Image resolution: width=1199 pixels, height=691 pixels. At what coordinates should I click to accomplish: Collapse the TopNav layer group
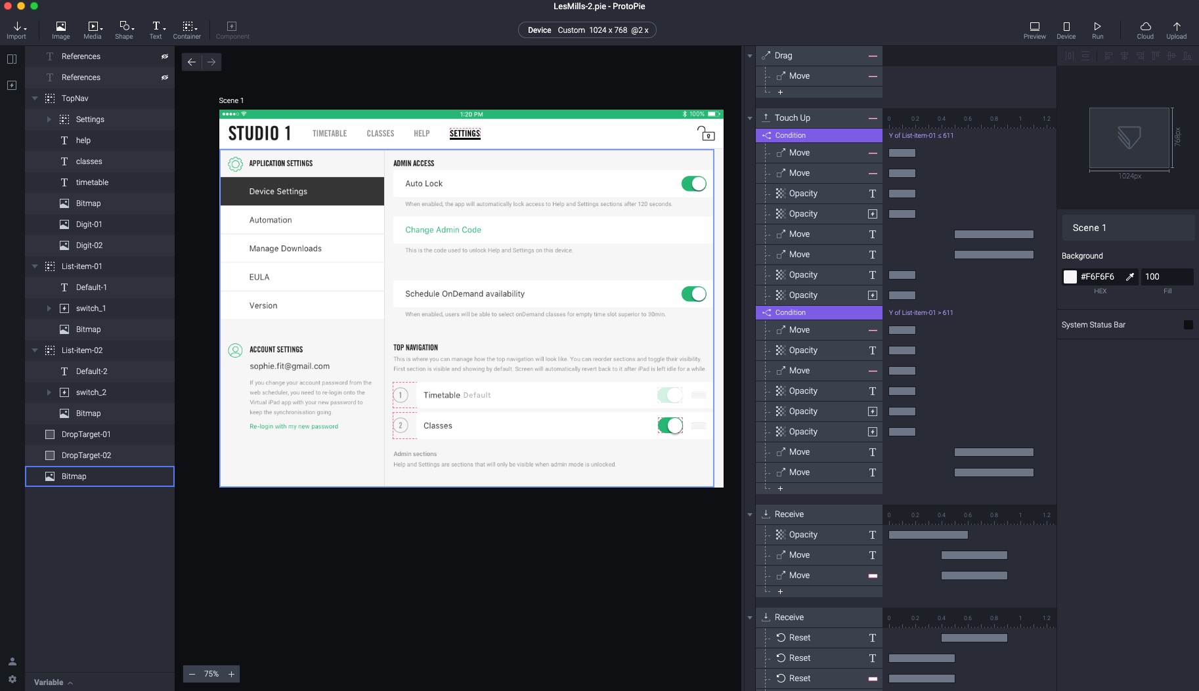tap(35, 98)
